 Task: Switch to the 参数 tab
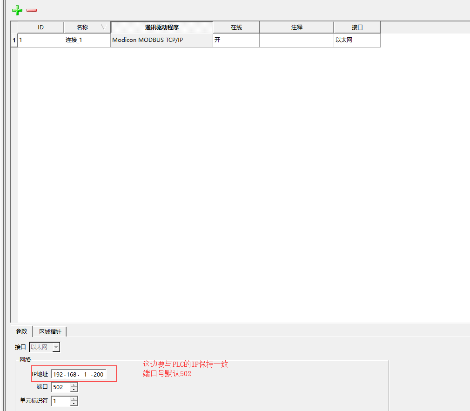(21, 331)
